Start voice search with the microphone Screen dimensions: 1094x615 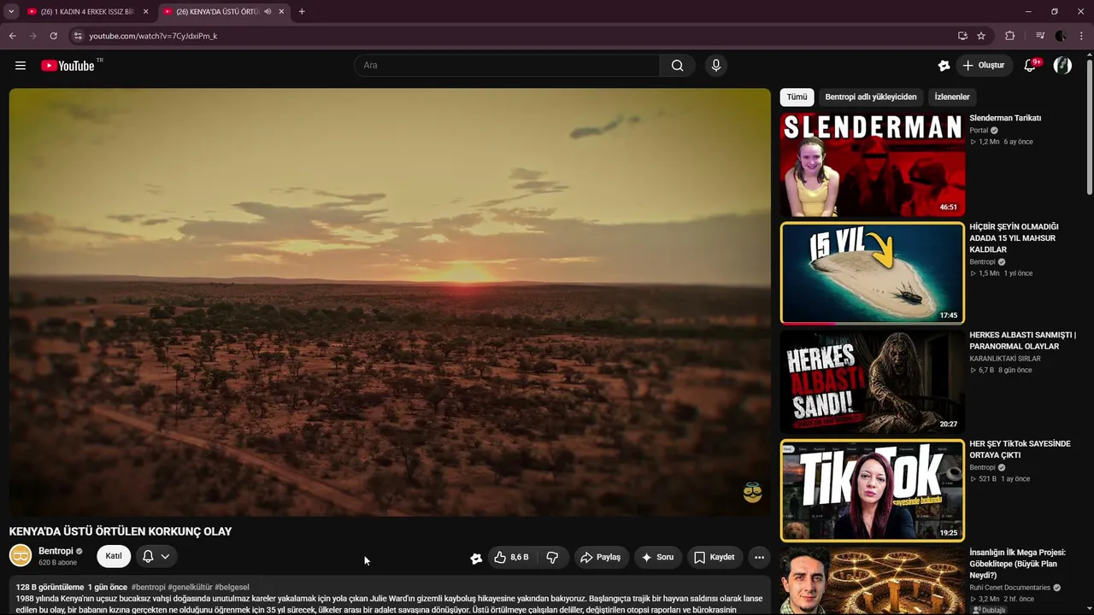[716, 66]
